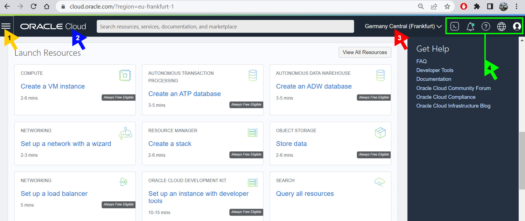Click the Autonomous Data Warehouse database icon
Image resolution: width=525 pixels, height=221 pixels.
pos(380,75)
